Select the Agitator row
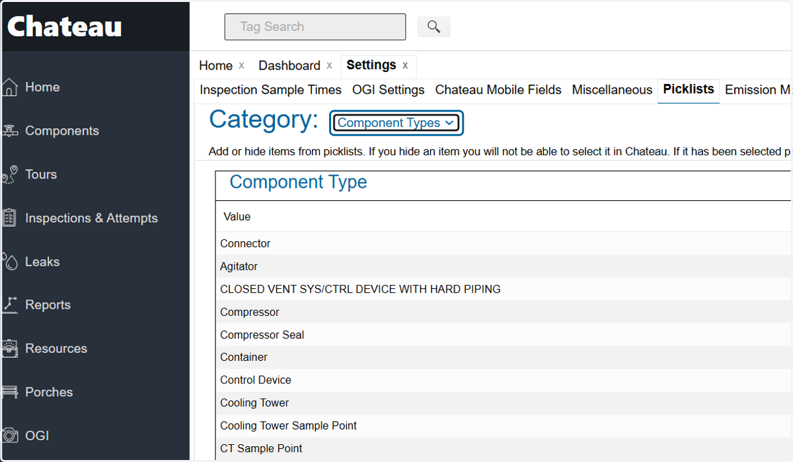 point(504,266)
